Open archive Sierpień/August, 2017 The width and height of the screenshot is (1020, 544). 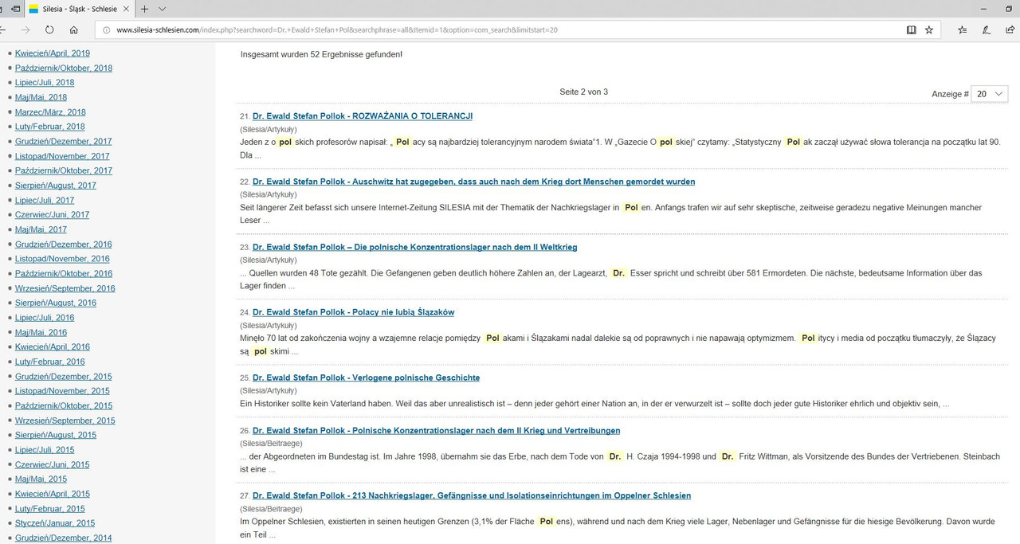pos(56,186)
